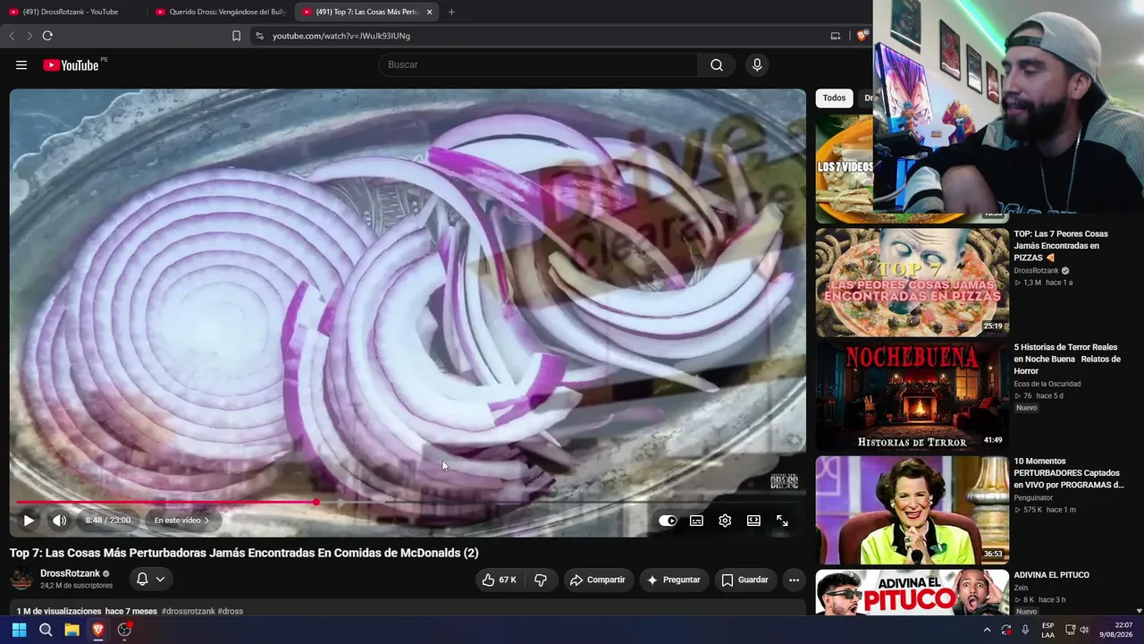Focus the YouTube Buscar search field
Image resolution: width=1144 pixels, height=644 pixels.
pos(538,65)
